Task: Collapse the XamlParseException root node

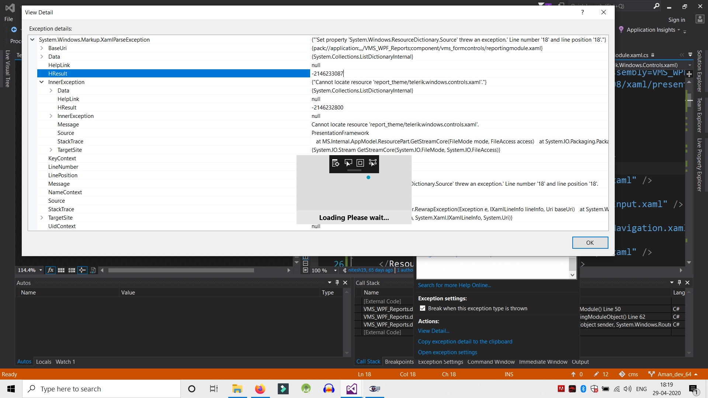Action: coord(32,39)
